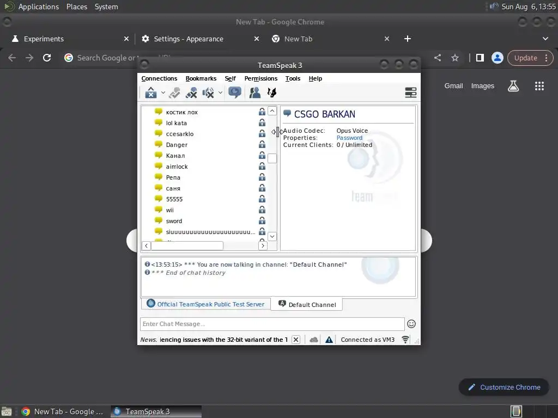This screenshot has height=418, width=558.
Task: Select the 'Канал' channel
Action: click(x=175, y=156)
